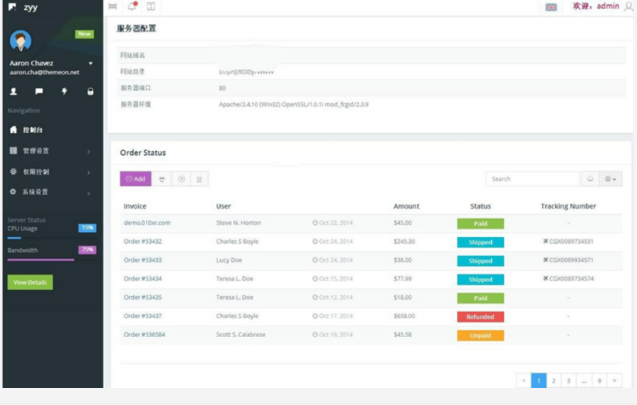Viewport: 637px width, 405px height.
Task: Click the language flag icon
Action: coord(551,7)
